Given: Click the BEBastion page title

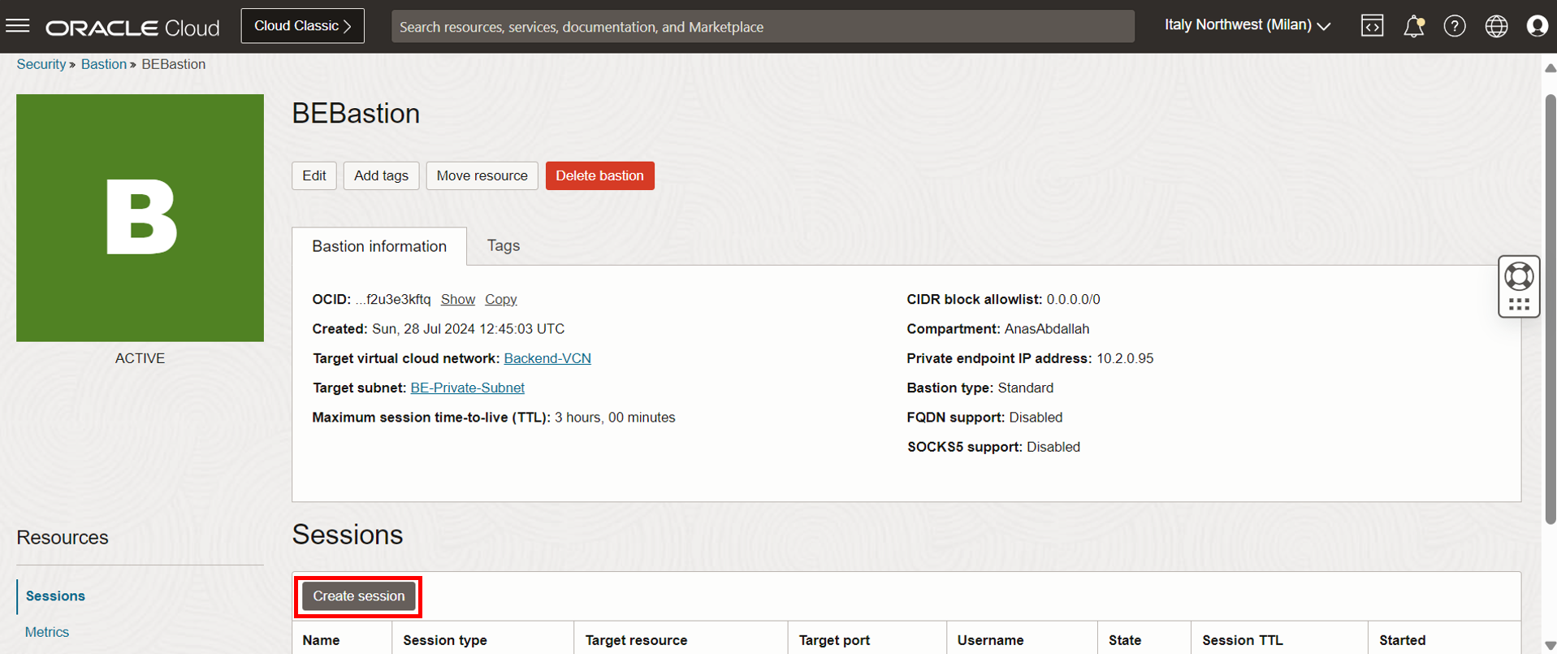Looking at the screenshot, I should tap(356, 114).
